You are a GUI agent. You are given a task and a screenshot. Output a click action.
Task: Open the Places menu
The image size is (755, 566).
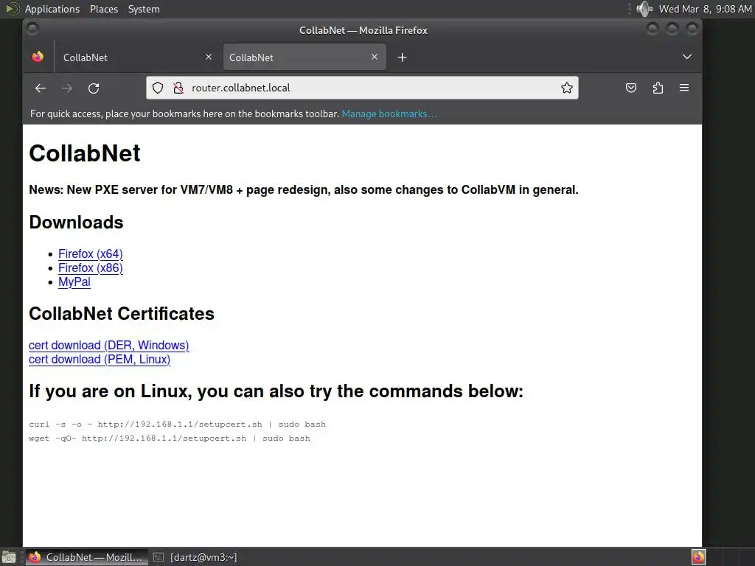click(x=104, y=9)
